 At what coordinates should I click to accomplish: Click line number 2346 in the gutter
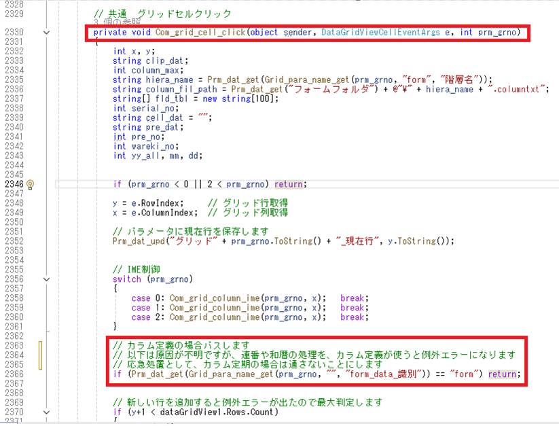point(13,184)
